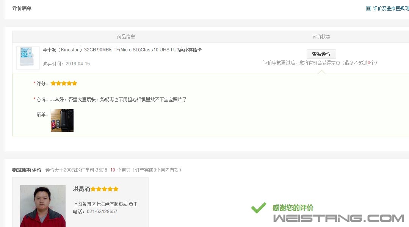
Task: Open the 评价及送京豆规则 link
Action: click(391, 9)
